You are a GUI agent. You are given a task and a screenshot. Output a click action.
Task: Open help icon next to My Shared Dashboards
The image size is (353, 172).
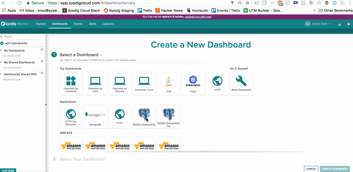pyautogui.click(x=42, y=61)
